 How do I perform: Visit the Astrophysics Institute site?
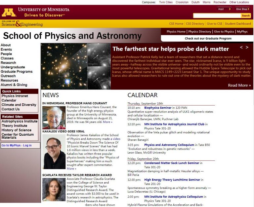pos(20,121)
